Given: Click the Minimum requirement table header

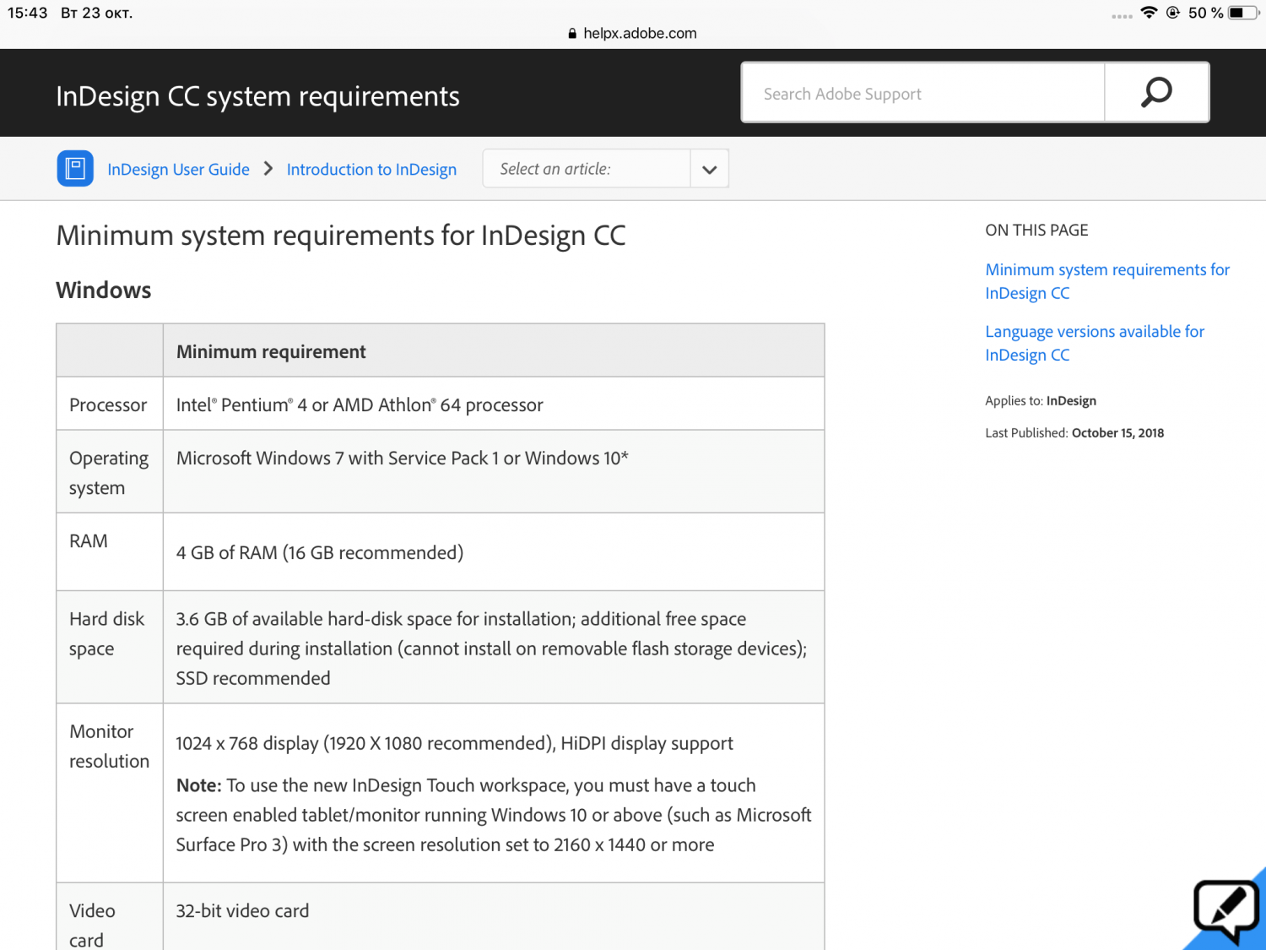Looking at the screenshot, I should (x=271, y=352).
